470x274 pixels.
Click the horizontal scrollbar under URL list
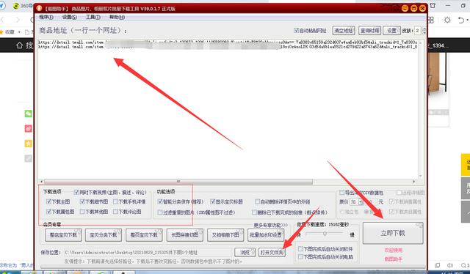tap(228, 182)
